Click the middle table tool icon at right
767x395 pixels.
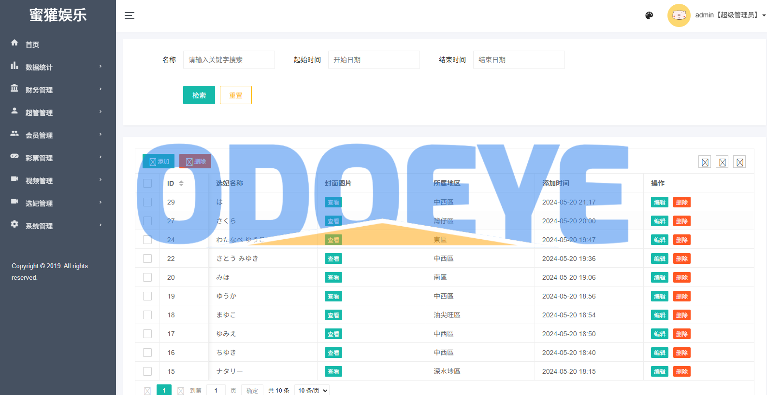pos(722,162)
